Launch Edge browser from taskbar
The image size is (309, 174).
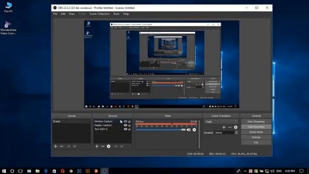pyautogui.click(x=46, y=171)
